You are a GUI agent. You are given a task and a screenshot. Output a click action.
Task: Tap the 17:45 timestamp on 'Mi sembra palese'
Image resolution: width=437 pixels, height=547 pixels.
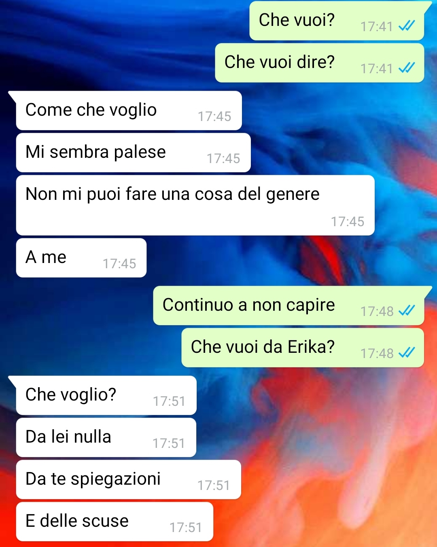click(x=223, y=158)
